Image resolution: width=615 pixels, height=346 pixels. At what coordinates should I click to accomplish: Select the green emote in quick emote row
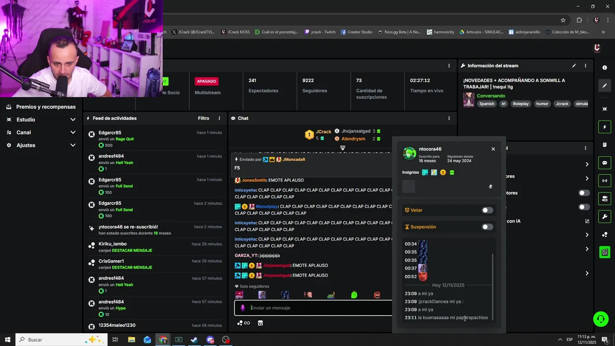coord(354,295)
